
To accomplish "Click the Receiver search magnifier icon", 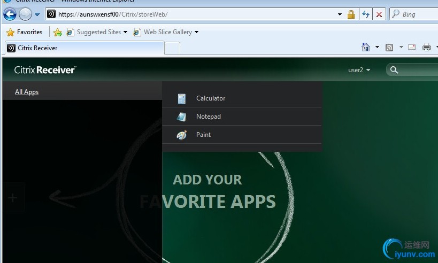I will coord(394,70).
